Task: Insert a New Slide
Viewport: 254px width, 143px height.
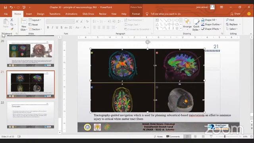Action: (24, 25)
